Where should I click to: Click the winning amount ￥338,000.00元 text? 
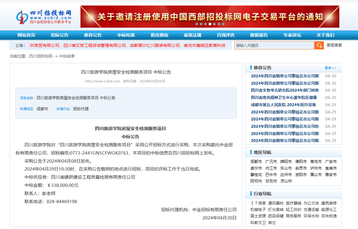coord(63,185)
